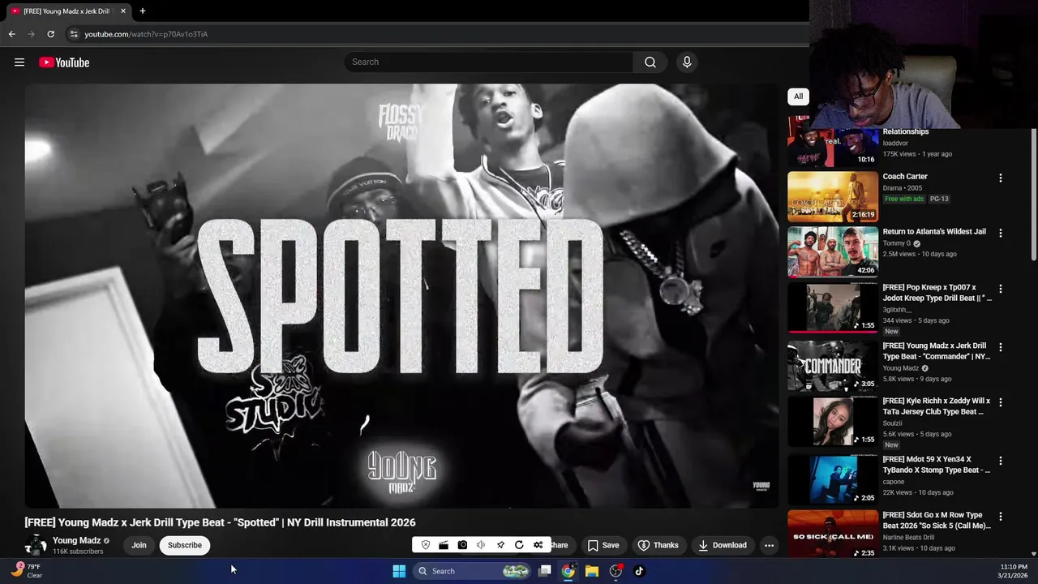Click the main video player

401,295
